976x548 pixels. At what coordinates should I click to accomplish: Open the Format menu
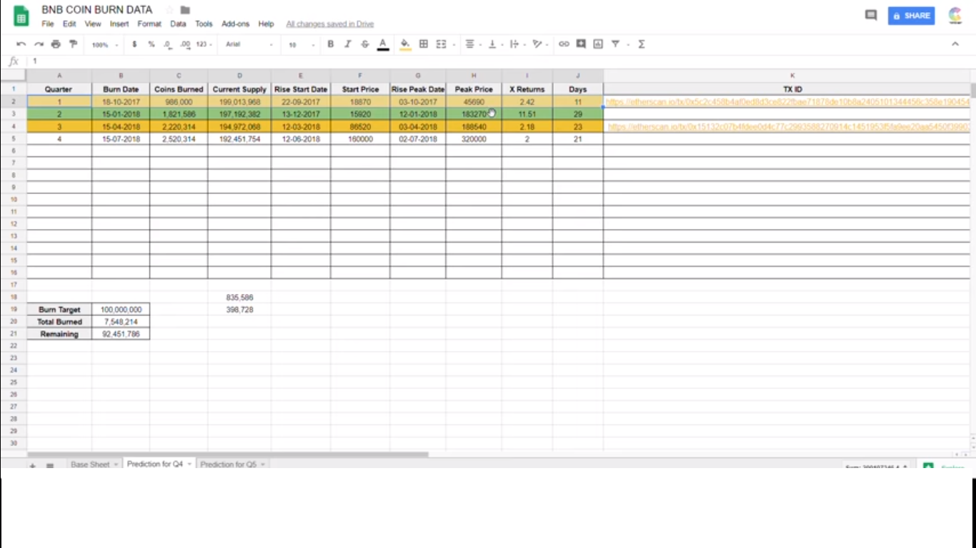coord(149,24)
